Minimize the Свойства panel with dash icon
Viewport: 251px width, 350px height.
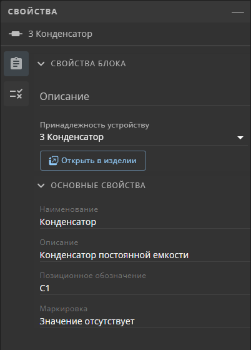pyautogui.click(x=238, y=12)
